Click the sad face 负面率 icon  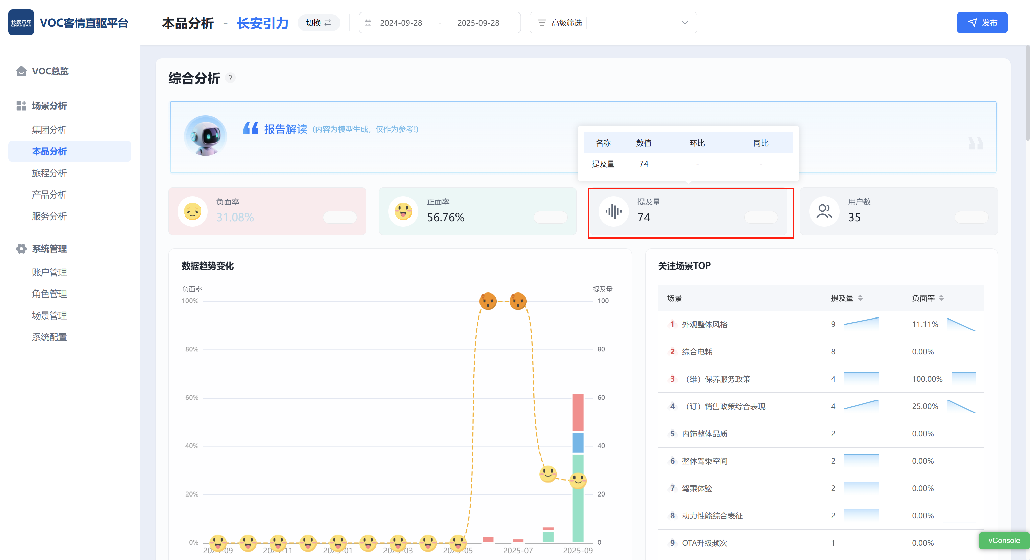(193, 211)
